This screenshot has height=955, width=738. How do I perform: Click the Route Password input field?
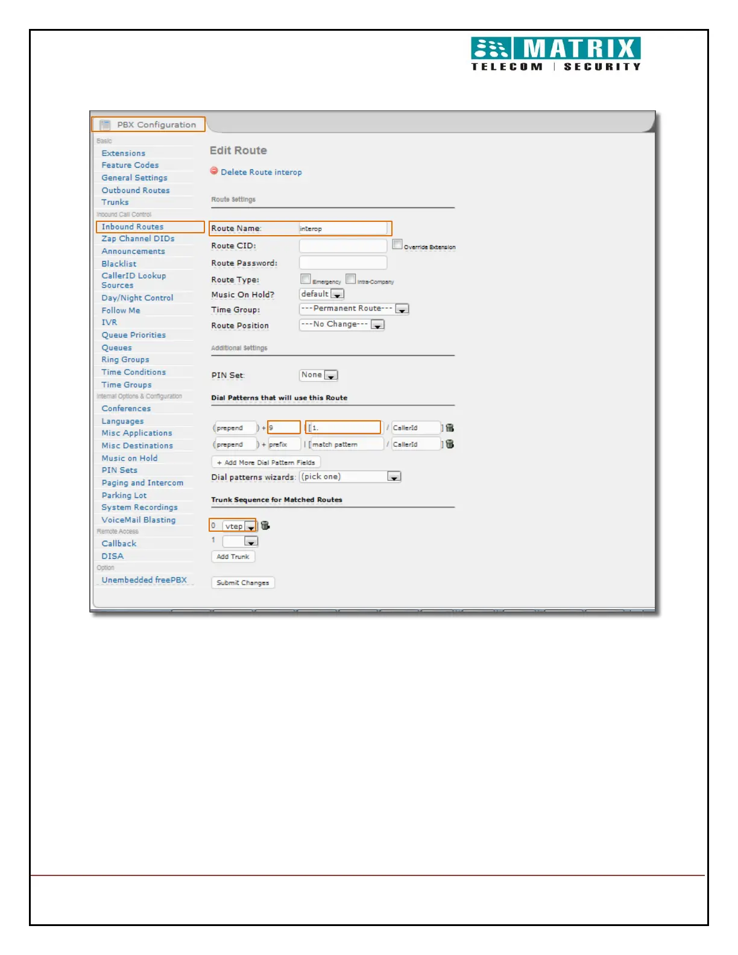pos(343,263)
